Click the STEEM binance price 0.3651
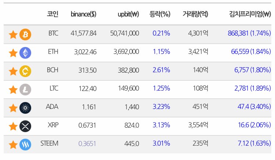Viewport: 275px width, 160px height. (x=87, y=144)
